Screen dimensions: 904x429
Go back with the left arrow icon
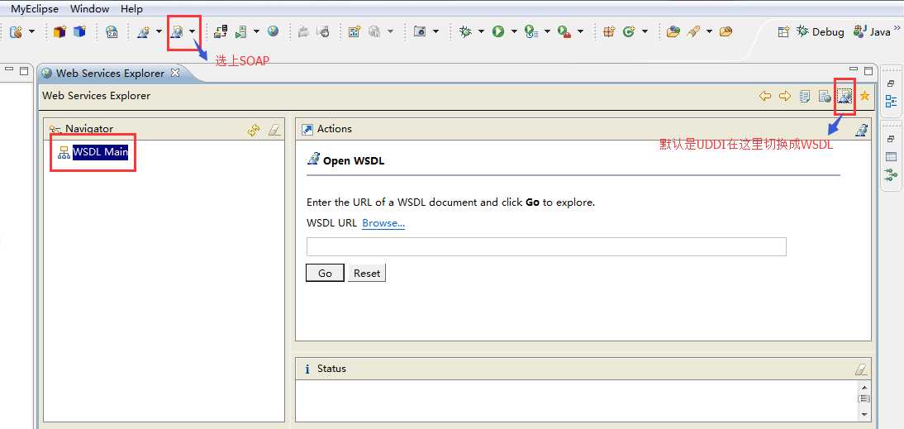pos(765,96)
